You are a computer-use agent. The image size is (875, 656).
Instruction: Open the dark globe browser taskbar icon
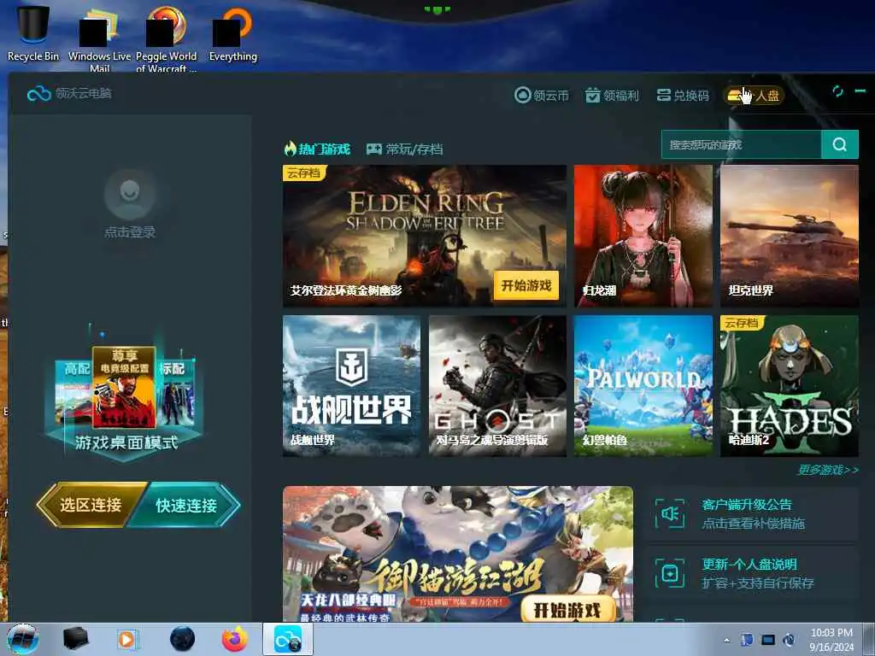point(183,639)
